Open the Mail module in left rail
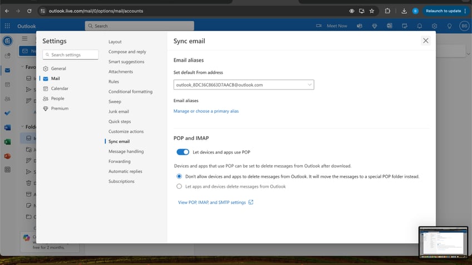 pos(8,71)
